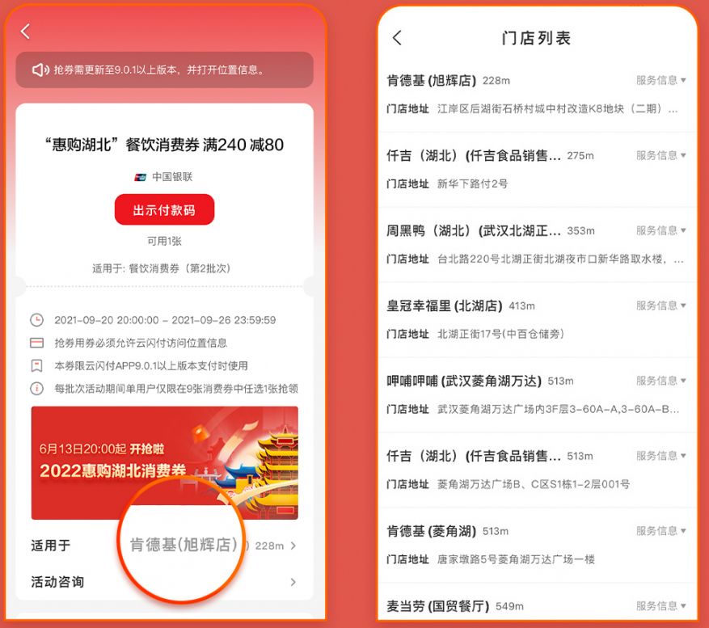Open 适用于 store list chevron
Image resolution: width=709 pixels, height=628 pixels.
293,546
